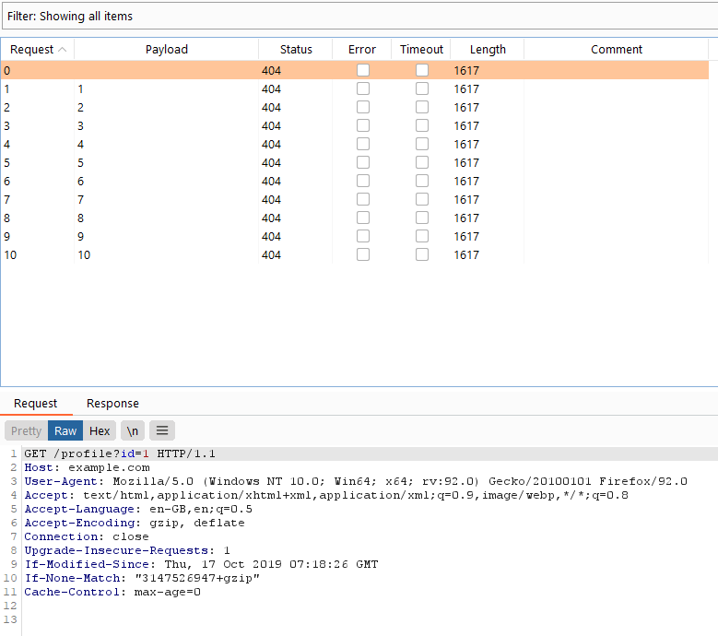Switch to Pretty view mode
Screen dimensions: 718x636
[x=26, y=430]
